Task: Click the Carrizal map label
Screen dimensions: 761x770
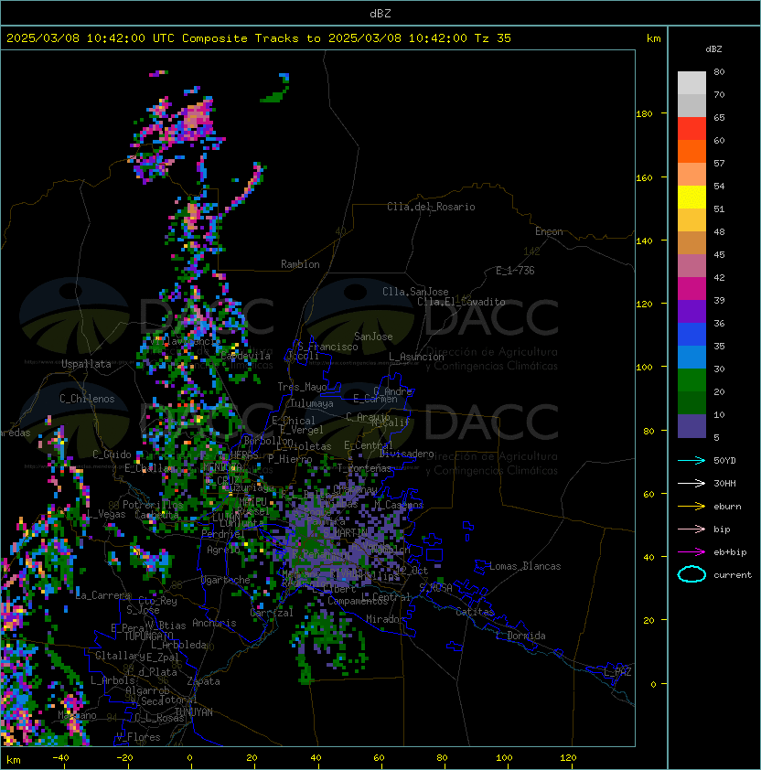Action: tap(272, 613)
